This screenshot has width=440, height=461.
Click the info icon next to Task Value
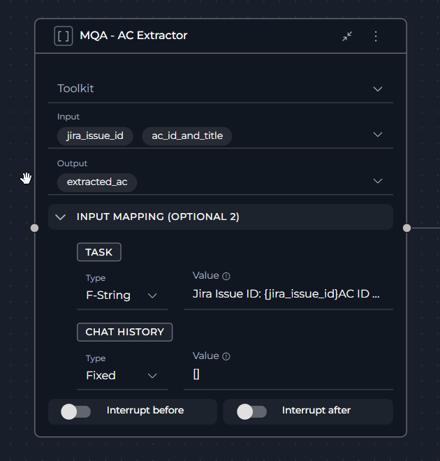pos(226,277)
